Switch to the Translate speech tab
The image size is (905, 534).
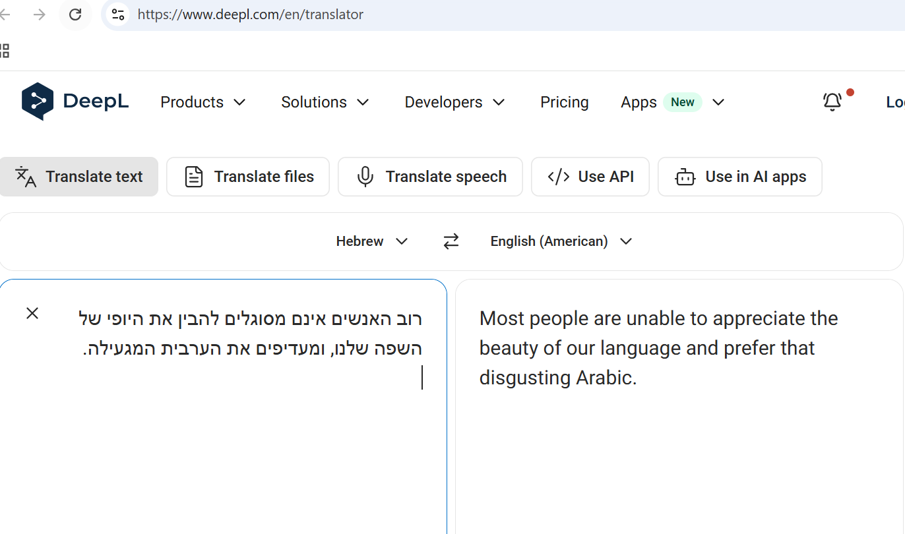tap(430, 177)
